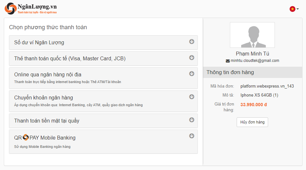Click the Mô tả label
The width and height of the screenshot is (306, 170).
click(228, 95)
